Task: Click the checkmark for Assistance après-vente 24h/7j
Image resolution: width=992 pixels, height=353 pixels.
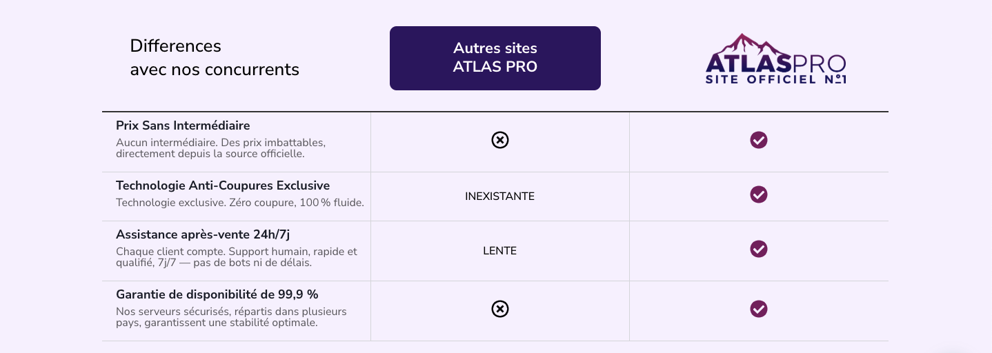Action: pyautogui.click(x=759, y=249)
